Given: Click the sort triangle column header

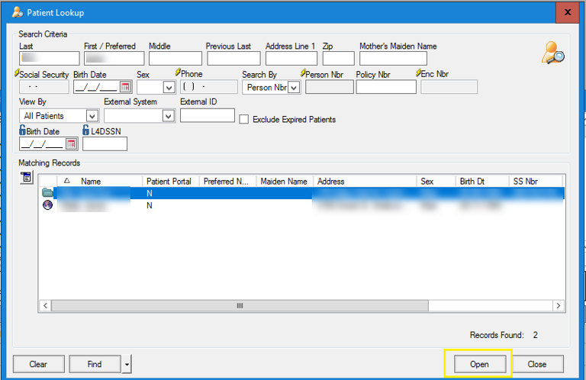Looking at the screenshot, I should (67, 181).
